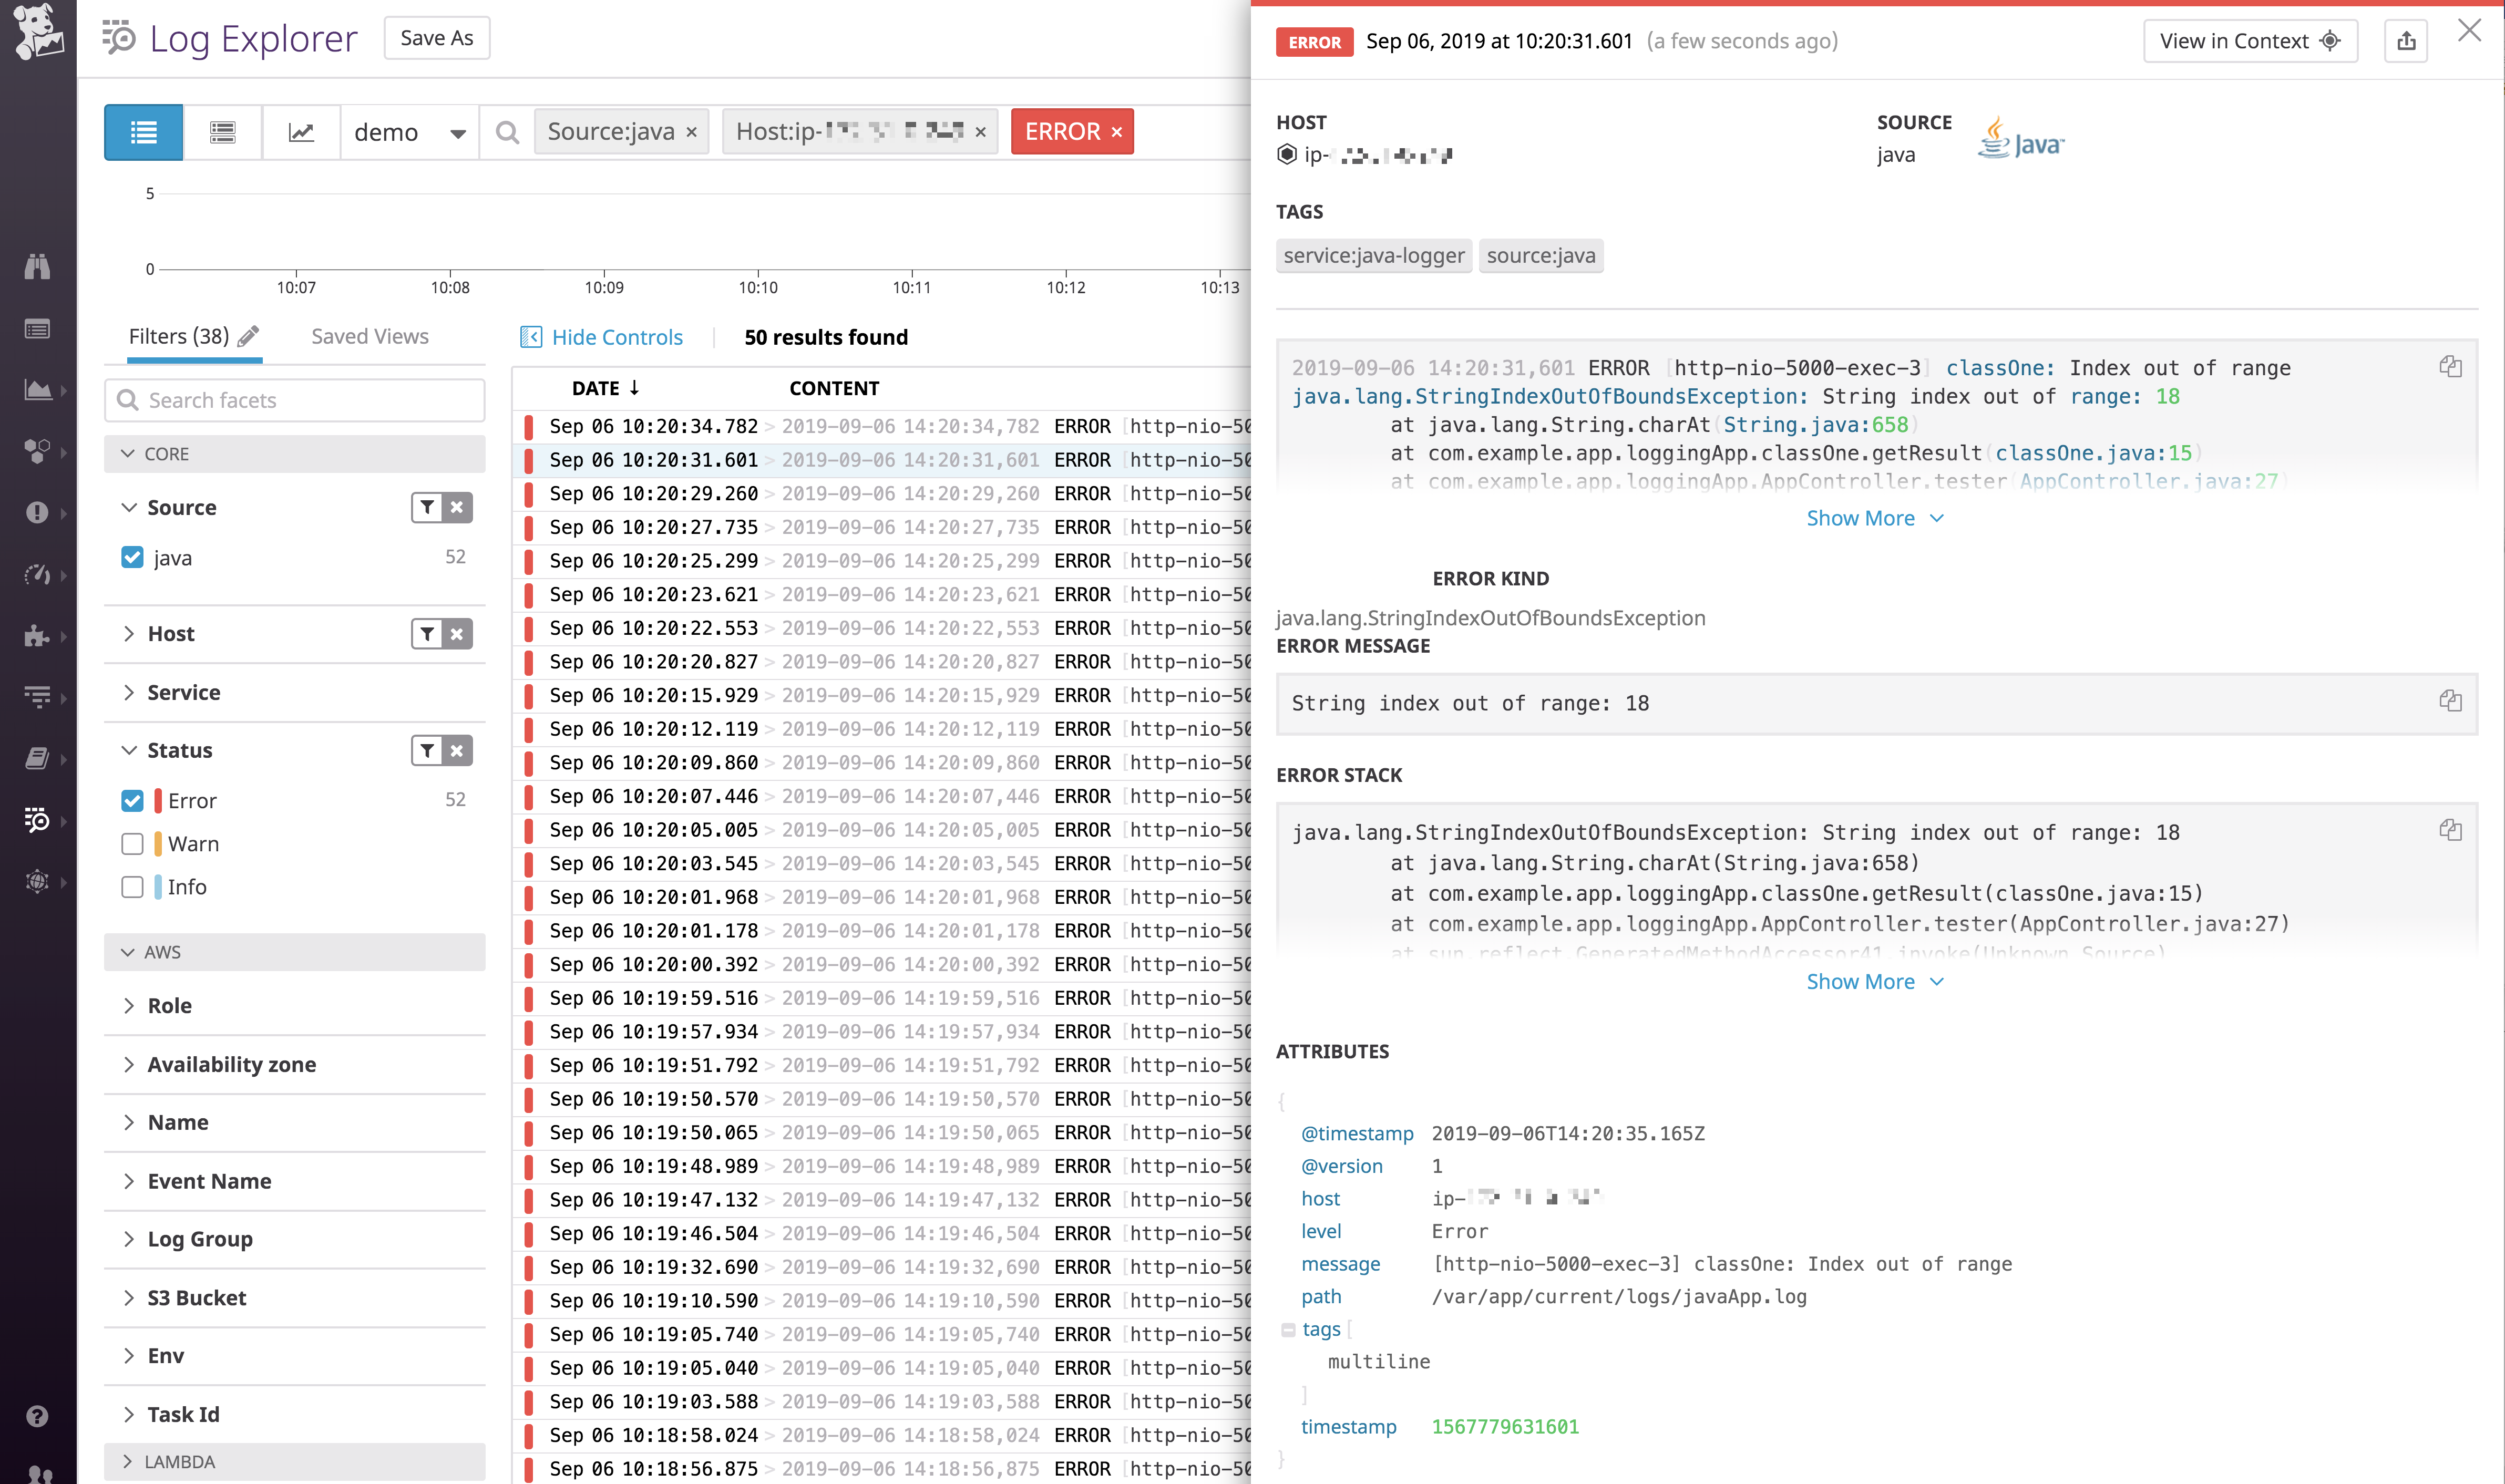
Task: Click inside the Search facets field
Action: (294, 399)
